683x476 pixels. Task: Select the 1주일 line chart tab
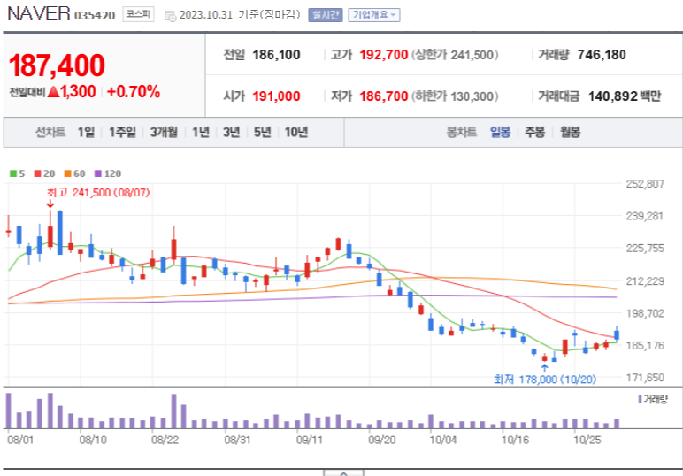tap(122, 132)
